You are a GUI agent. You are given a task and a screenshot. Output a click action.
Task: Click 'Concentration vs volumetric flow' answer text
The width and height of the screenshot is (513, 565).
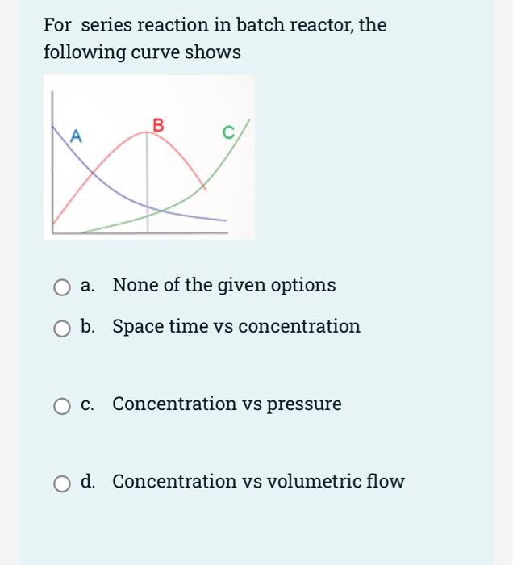tap(258, 481)
